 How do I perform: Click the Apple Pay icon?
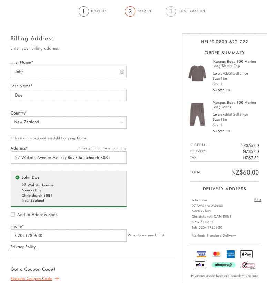pyautogui.click(x=246, y=254)
